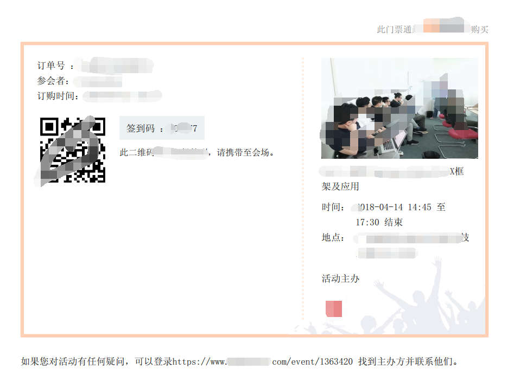The height and width of the screenshot is (375, 514).
Task: Click the 订单号 label
Action: 51,66
